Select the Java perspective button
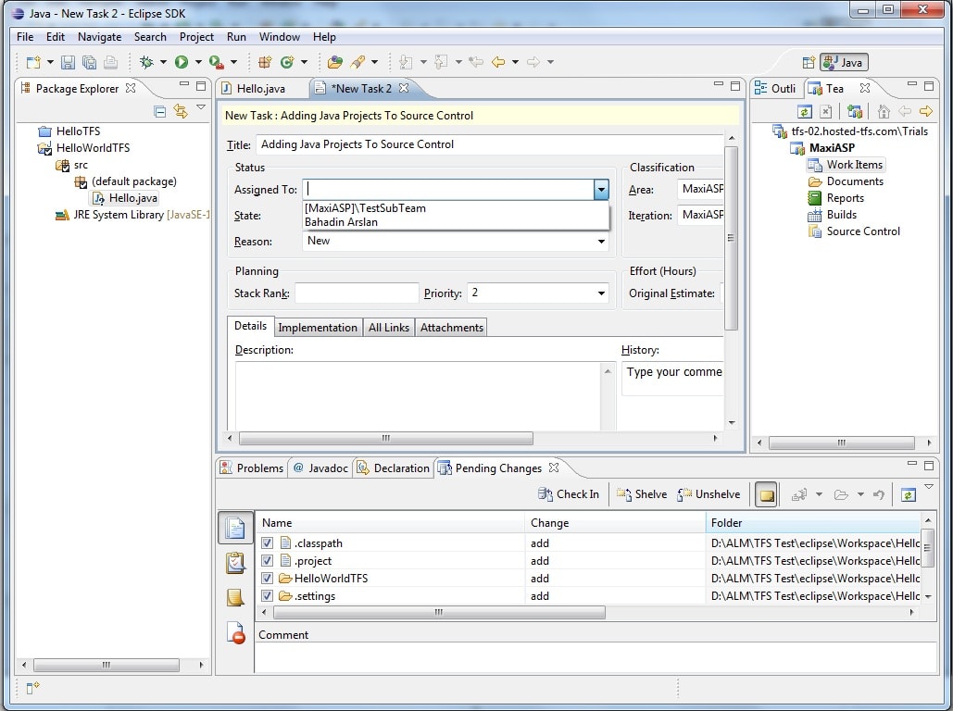Screen dimensions: 953x711 844,62
